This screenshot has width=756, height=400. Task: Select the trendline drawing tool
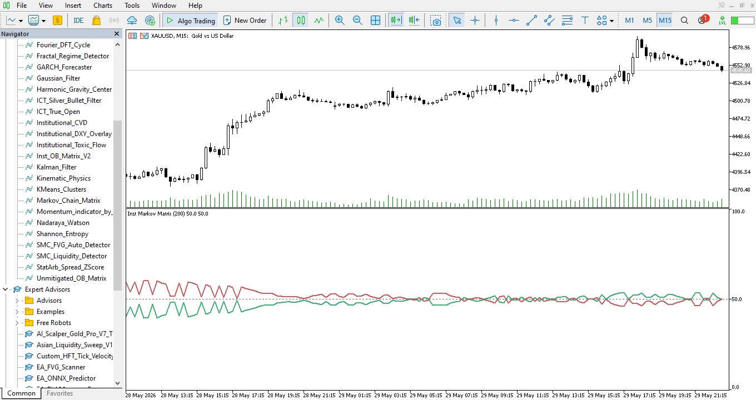point(531,21)
